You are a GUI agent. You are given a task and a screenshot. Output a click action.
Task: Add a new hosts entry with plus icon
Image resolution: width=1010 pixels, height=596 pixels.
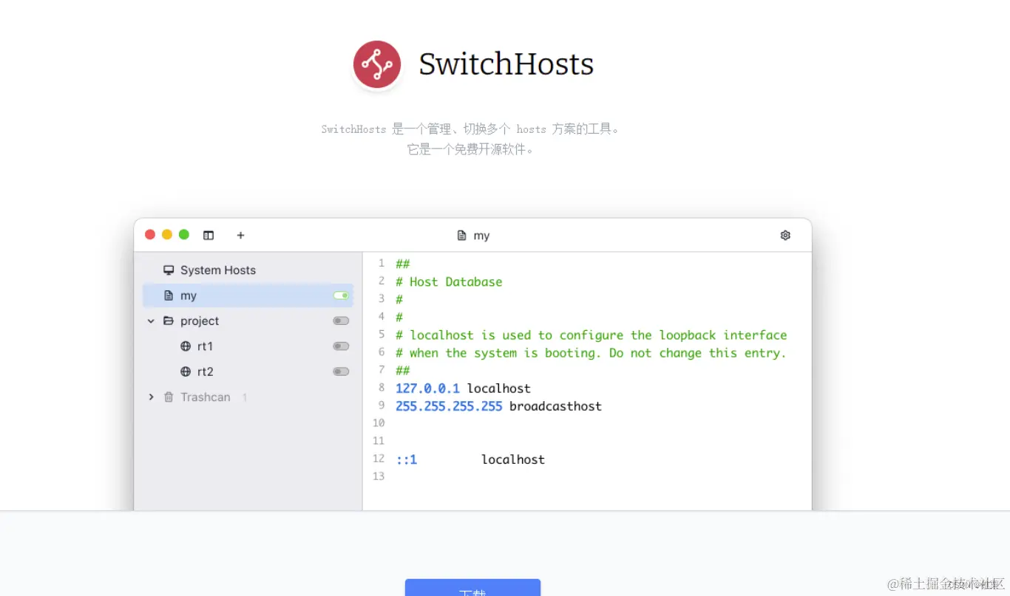[240, 236]
